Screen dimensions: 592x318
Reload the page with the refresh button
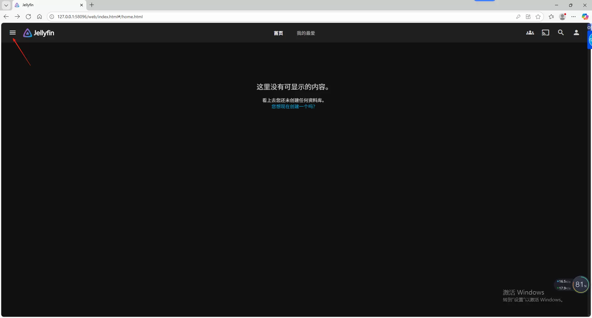point(28,17)
